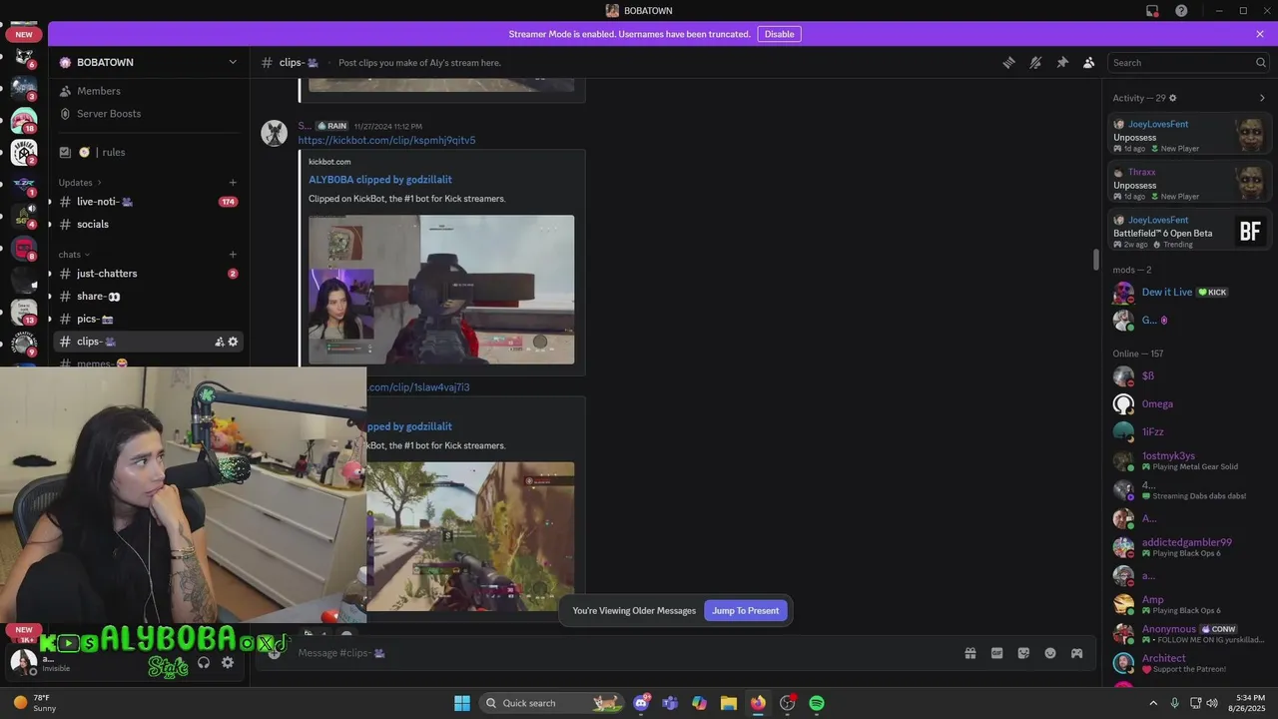Image resolution: width=1278 pixels, height=719 pixels.
Task: Expand the Activity panel chevron
Action: [x=1262, y=98]
